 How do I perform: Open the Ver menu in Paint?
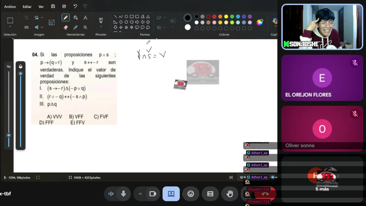pos(41,7)
